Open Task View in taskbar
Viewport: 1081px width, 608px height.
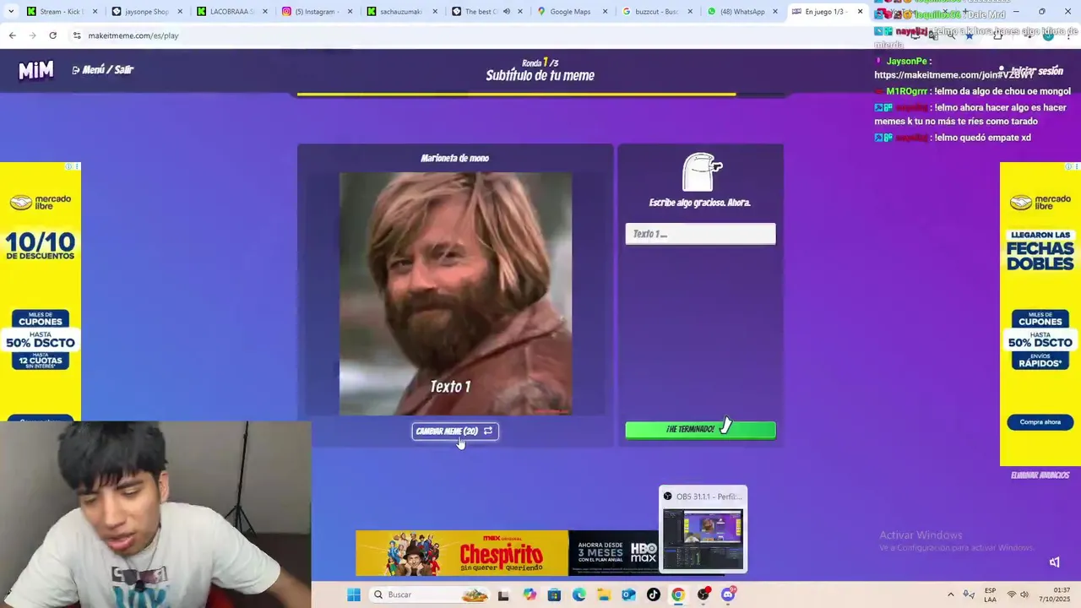503,594
